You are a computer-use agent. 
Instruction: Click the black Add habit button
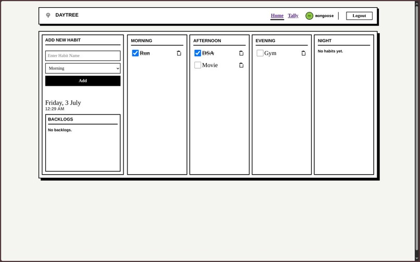[83, 81]
